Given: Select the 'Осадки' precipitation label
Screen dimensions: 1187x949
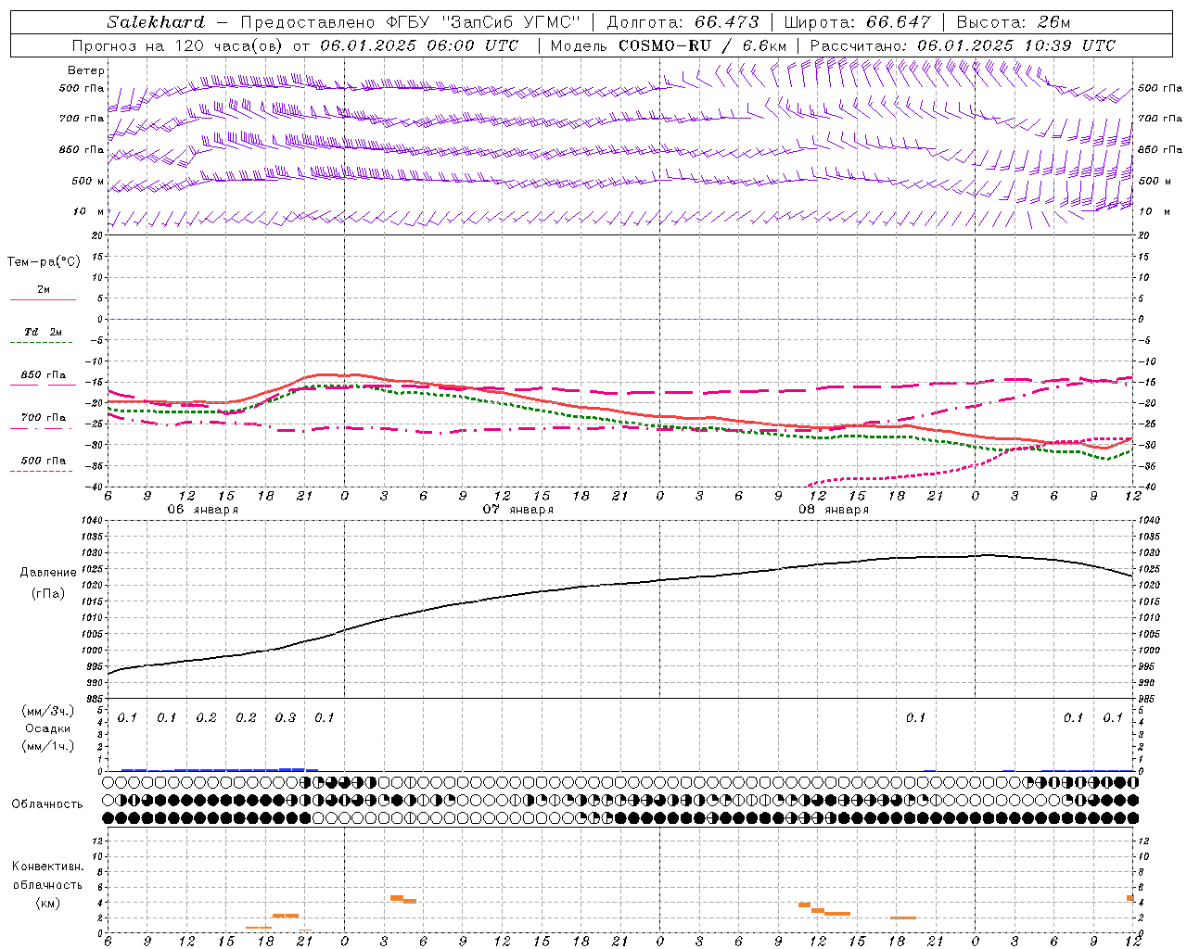Looking at the screenshot, I should (x=48, y=728).
